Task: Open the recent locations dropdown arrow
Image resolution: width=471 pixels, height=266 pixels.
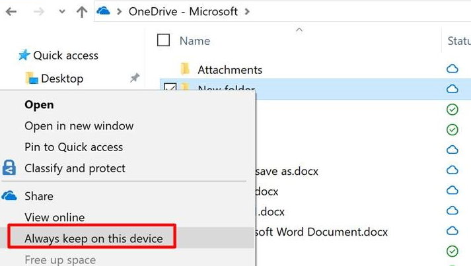Action: [x=62, y=12]
